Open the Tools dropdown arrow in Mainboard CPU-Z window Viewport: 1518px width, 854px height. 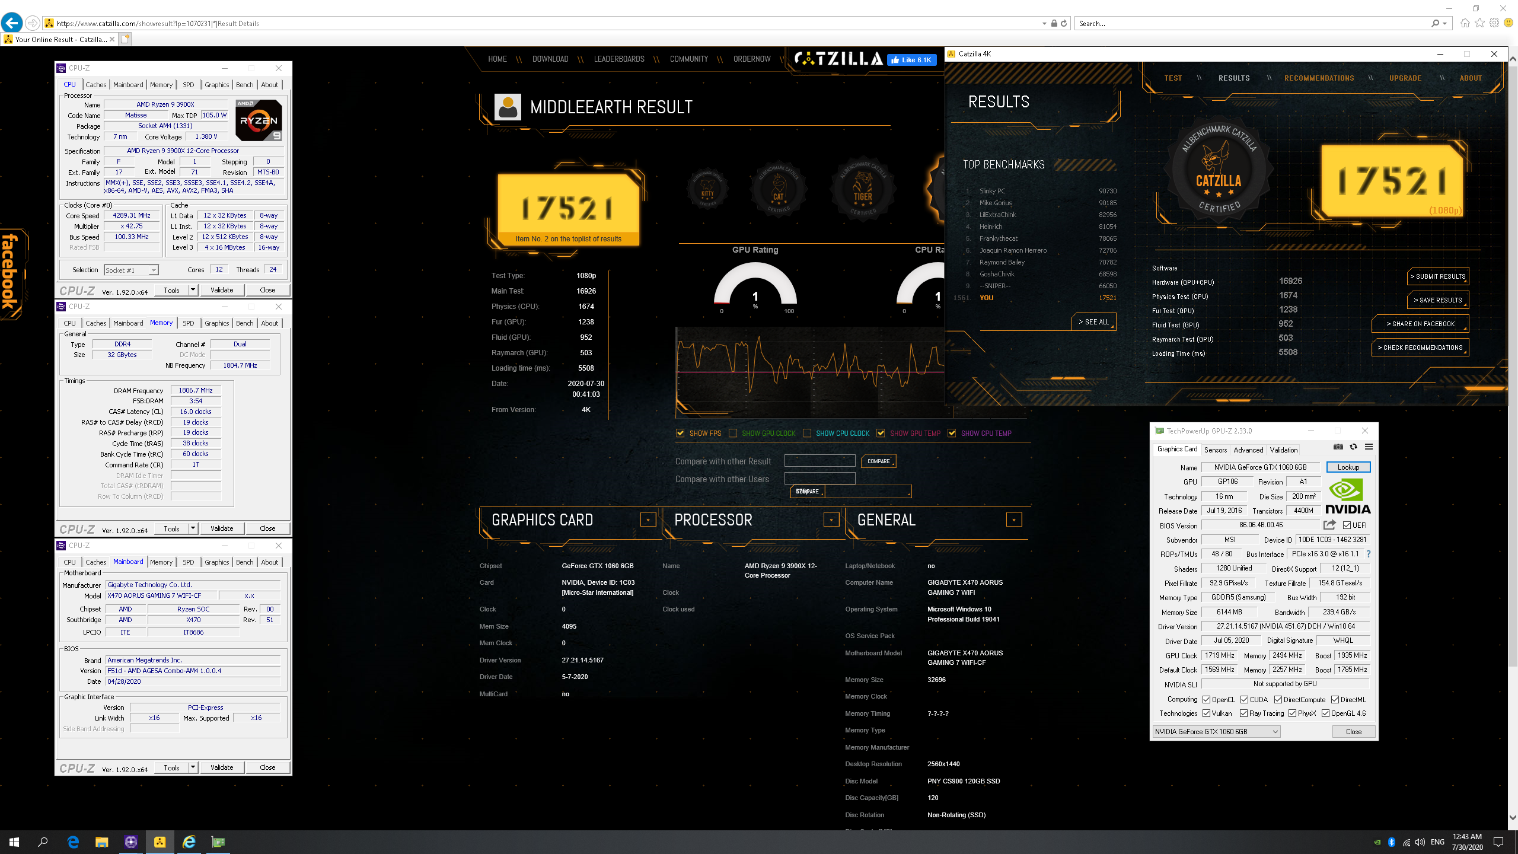coord(193,767)
